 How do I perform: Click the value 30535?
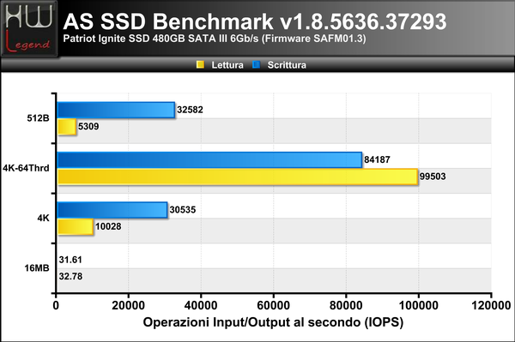coord(183,210)
